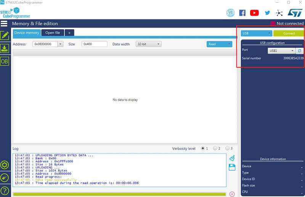Screen dimensions: 305x197
Task: Select verbosity level 3
Action: pyautogui.click(x=227, y=148)
